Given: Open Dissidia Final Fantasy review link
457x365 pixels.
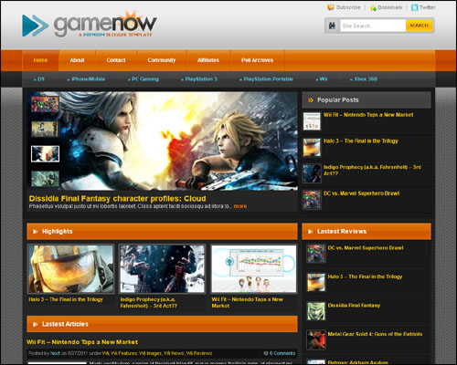Looking at the screenshot, I should point(354,306).
